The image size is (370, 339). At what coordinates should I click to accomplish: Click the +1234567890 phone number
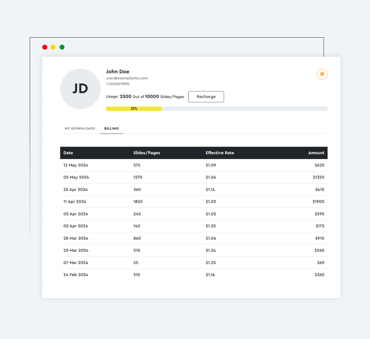[x=117, y=84]
